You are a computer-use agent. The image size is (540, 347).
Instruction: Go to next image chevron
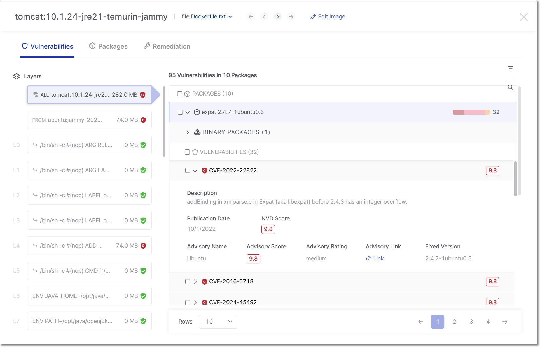click(277, 17)
